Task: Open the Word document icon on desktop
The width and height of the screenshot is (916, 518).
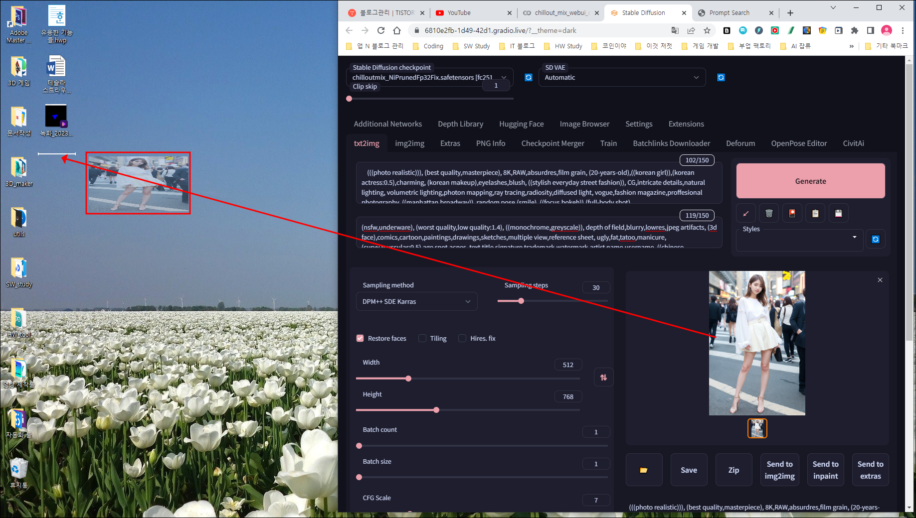Action: pos(56,75)
